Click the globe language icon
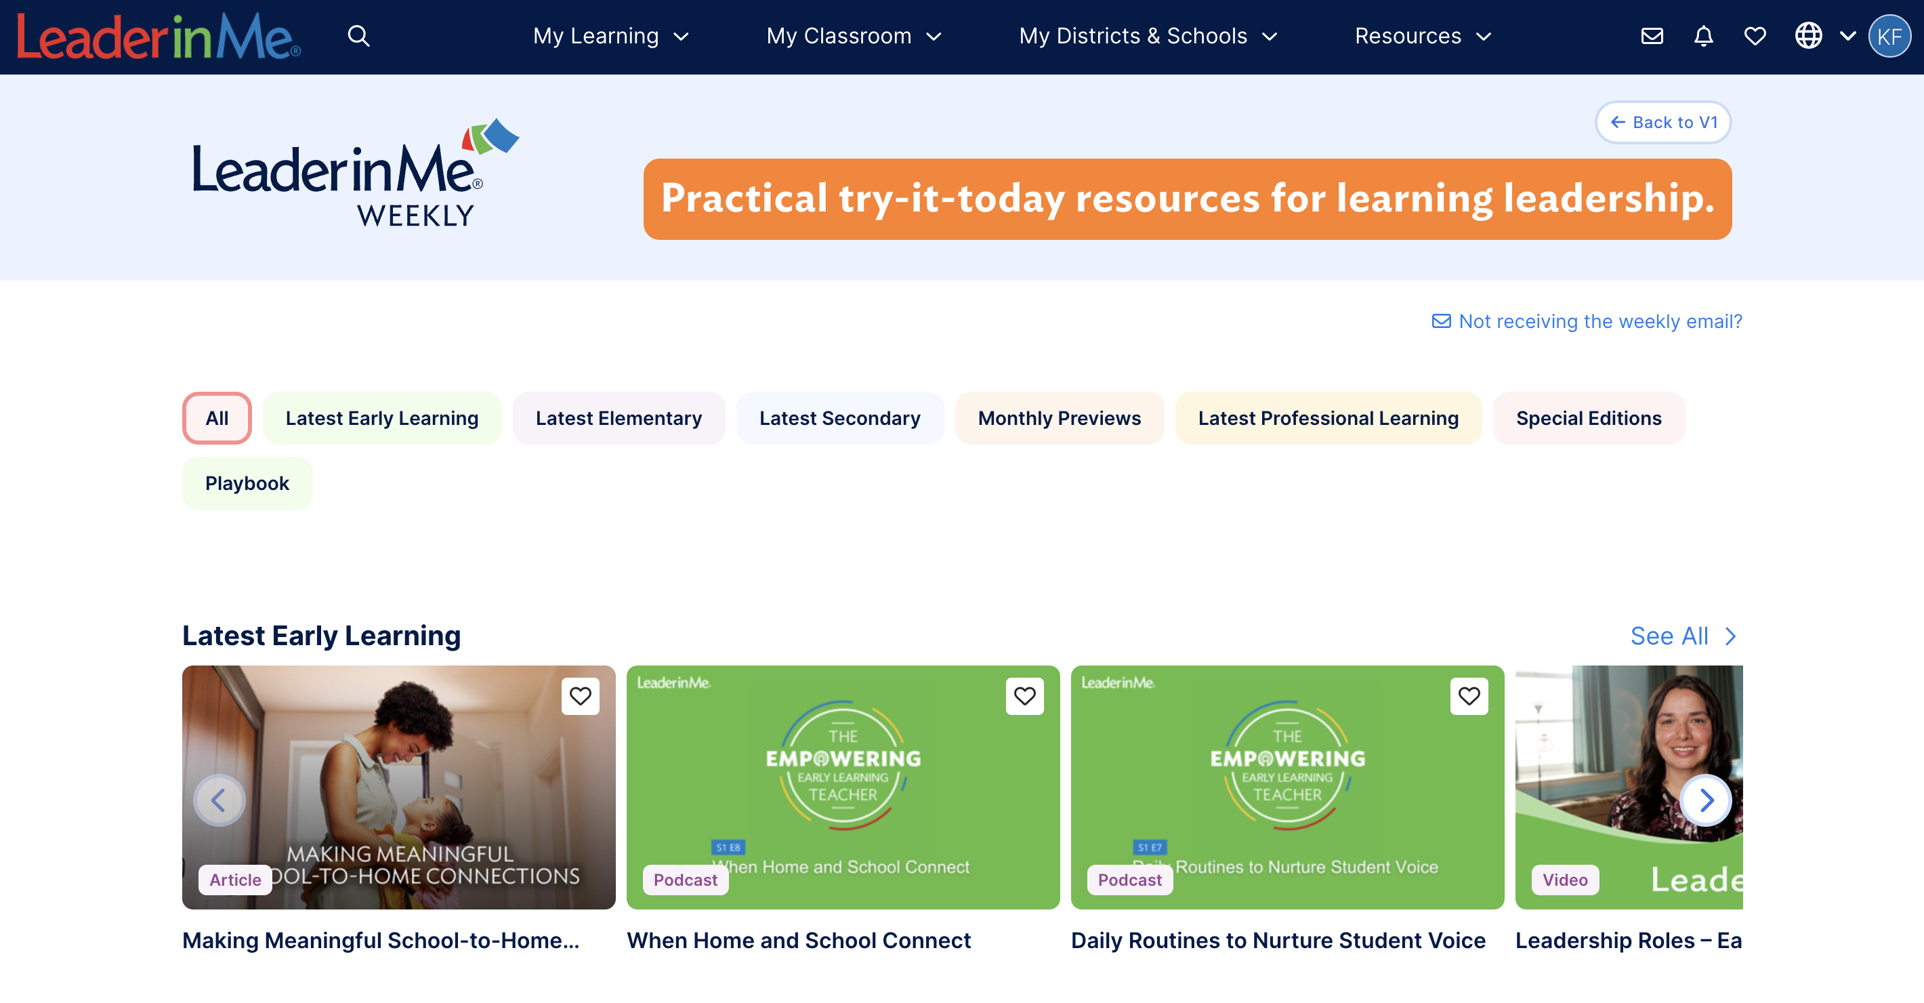 click(1808, 36)
